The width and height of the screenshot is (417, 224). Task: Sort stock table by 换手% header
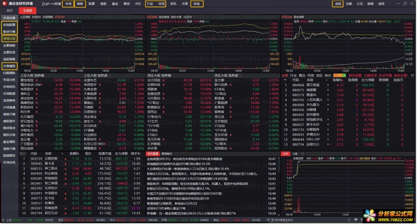pyautogui.click(x=135, y=154)
